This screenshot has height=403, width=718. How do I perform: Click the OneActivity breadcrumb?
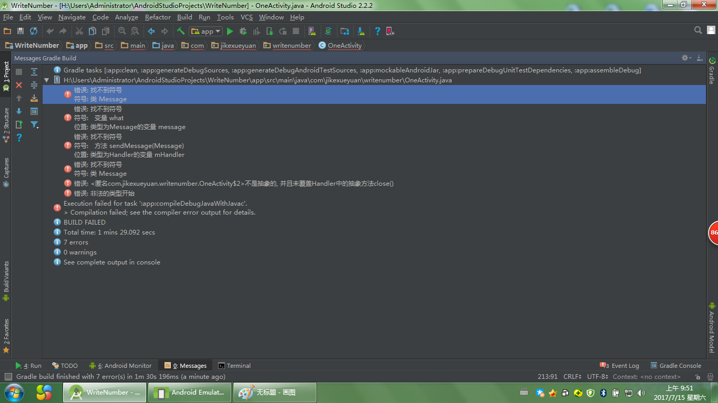click(340, 46)
